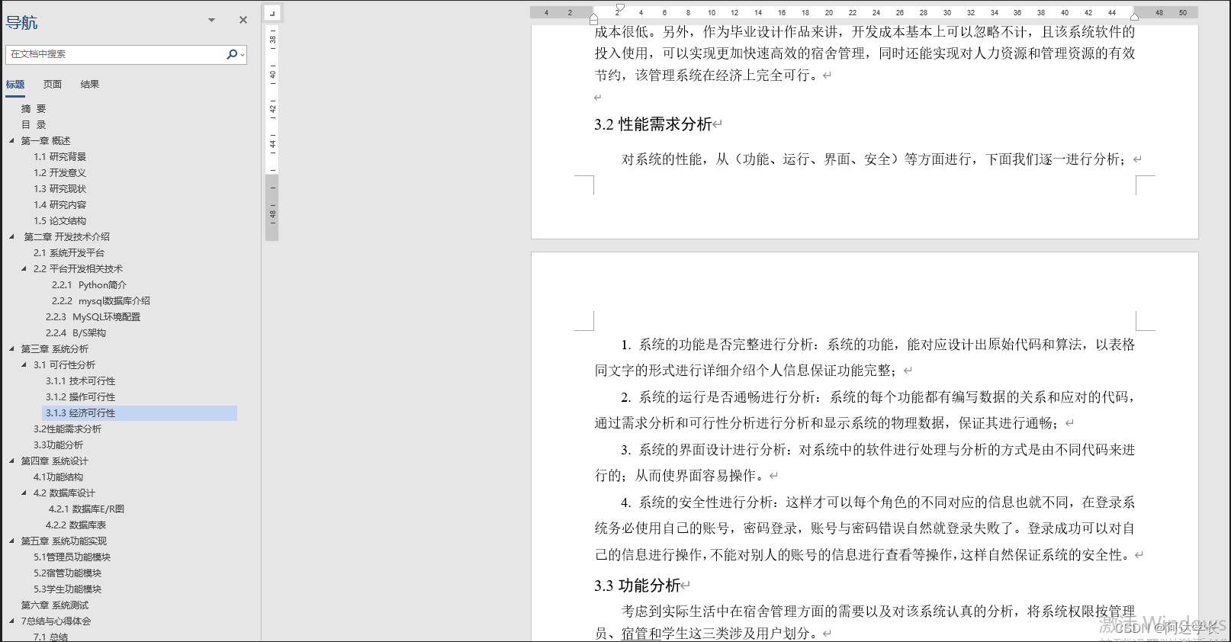The image size is (1231, 642).
Task: Go to 5.1管理员功能模块
Action: [72, 557]
